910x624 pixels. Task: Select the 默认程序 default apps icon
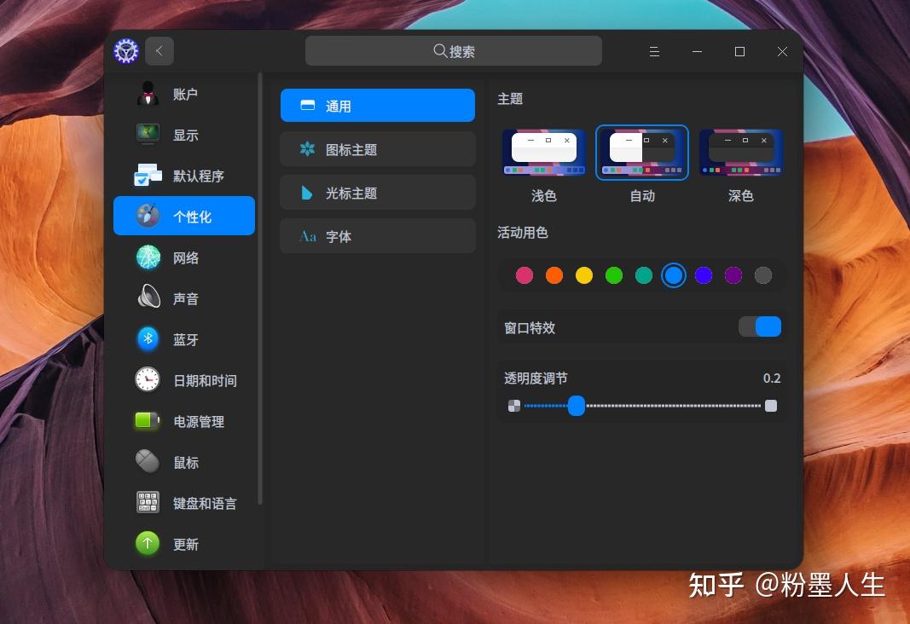click(148, 175)
